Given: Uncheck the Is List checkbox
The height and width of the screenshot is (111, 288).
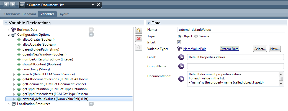Looking at the screenshot, I should [x=179, y=42].
